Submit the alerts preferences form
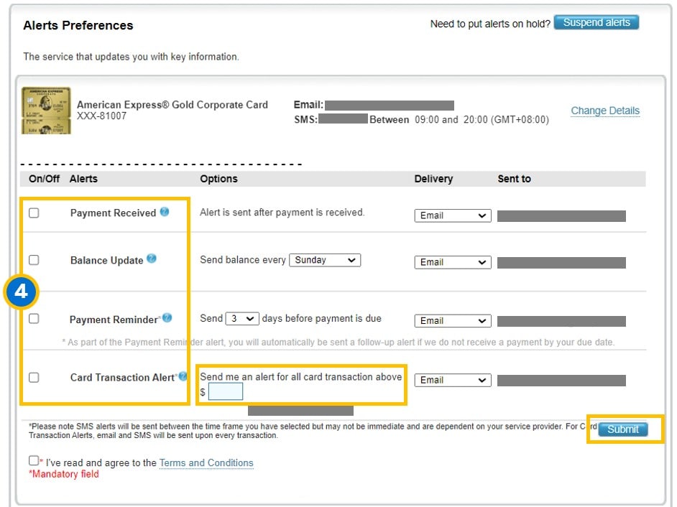677x507 pixels. 622,429
